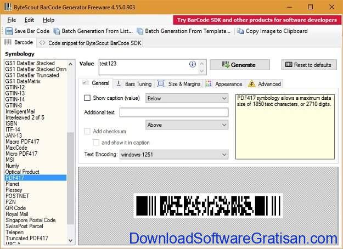Open the Help menu
The height and width of the screenshot is (249, 343).
(48, 20)
